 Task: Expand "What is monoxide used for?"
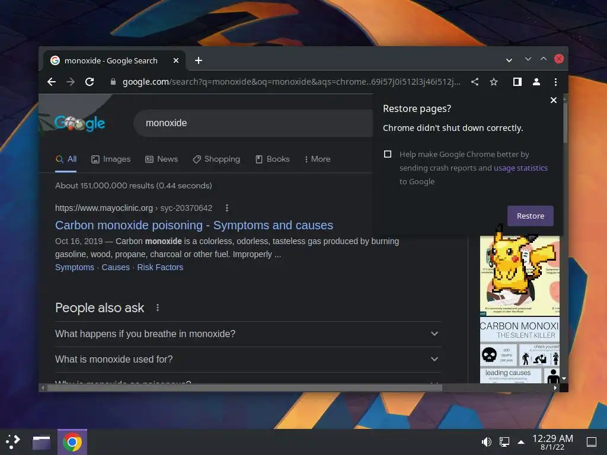[x=248, y=360]
